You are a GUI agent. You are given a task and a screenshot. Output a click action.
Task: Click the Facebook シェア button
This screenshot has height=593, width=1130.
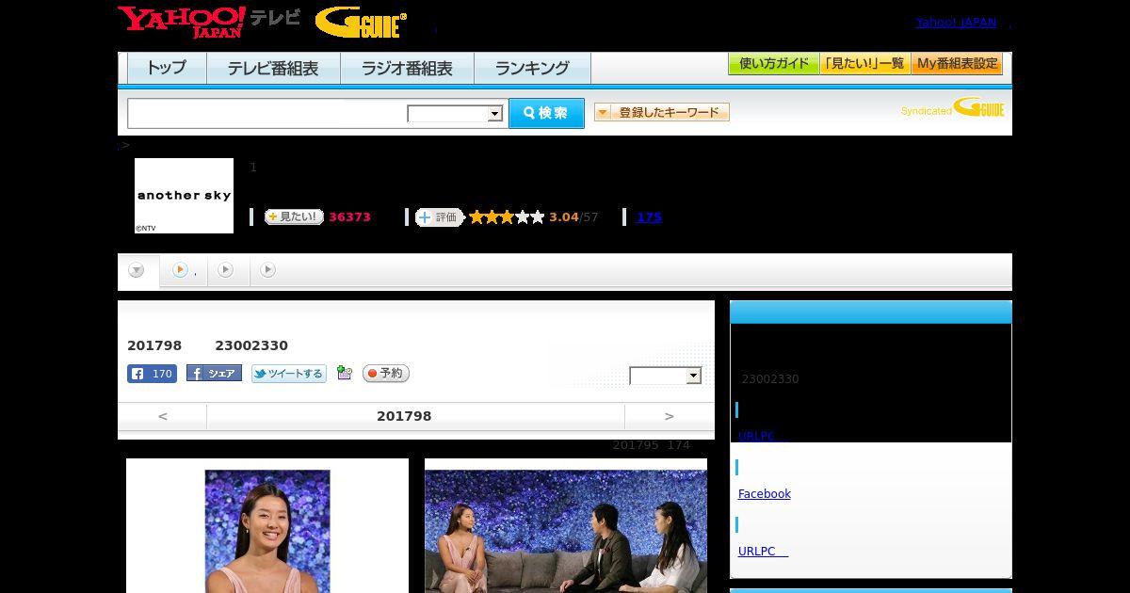coord(214,374)
